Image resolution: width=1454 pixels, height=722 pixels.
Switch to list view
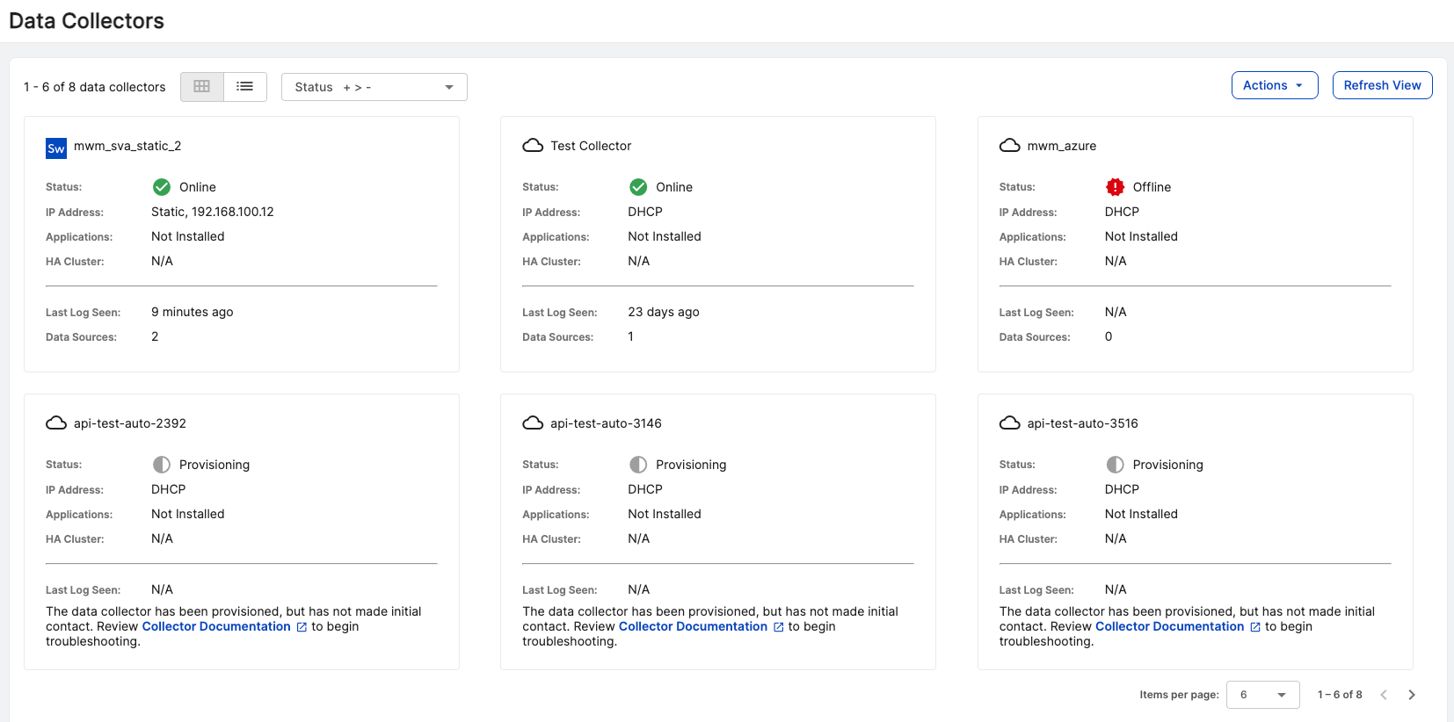click(245, 86)
